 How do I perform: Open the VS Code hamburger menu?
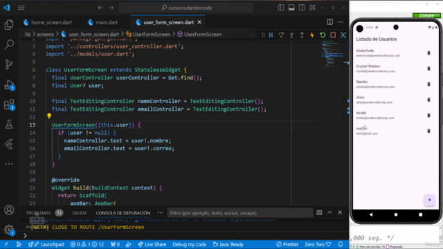[x=21, y=8]
